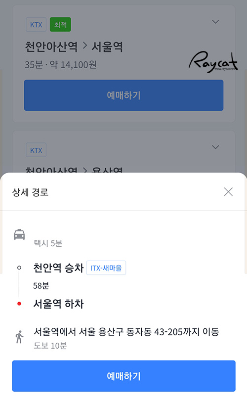Tap the 서울역 하차 alighting step
Viewport: 247px width, 407px height.
tap(58, 304)
